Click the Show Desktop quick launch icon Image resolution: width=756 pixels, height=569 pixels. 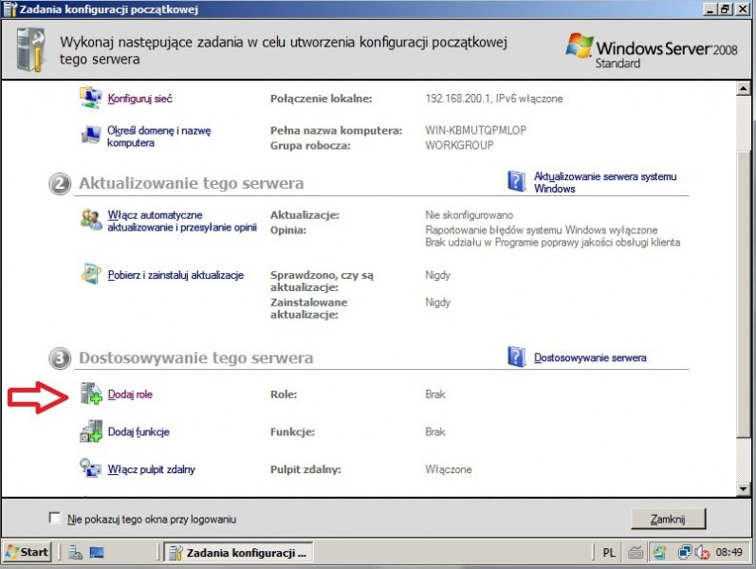click(97, 552)
